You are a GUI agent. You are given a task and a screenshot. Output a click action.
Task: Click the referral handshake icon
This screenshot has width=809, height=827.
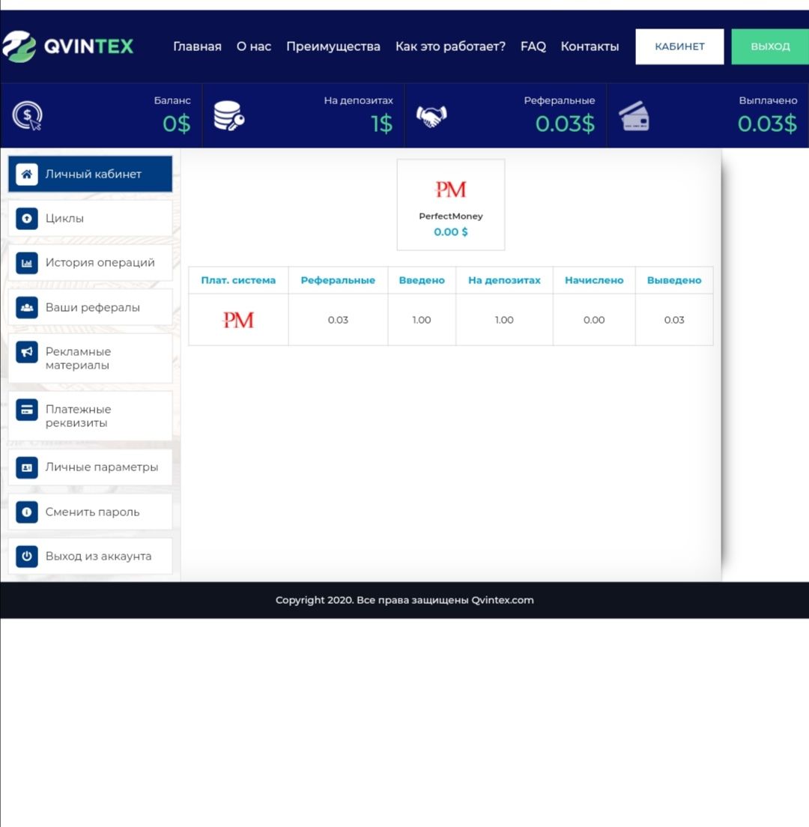pos(431,116)
